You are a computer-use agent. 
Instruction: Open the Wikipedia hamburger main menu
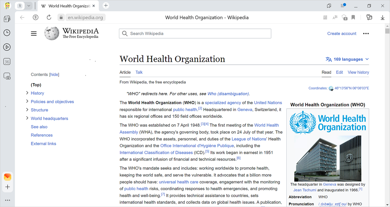pyautogui.click(x=34, y=34)
